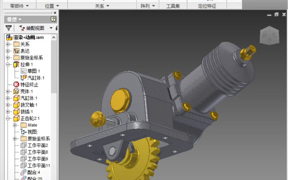Collapse the 正齿轮2:1 component
Screen dimensions: 288x180
(x=8, y=119)
